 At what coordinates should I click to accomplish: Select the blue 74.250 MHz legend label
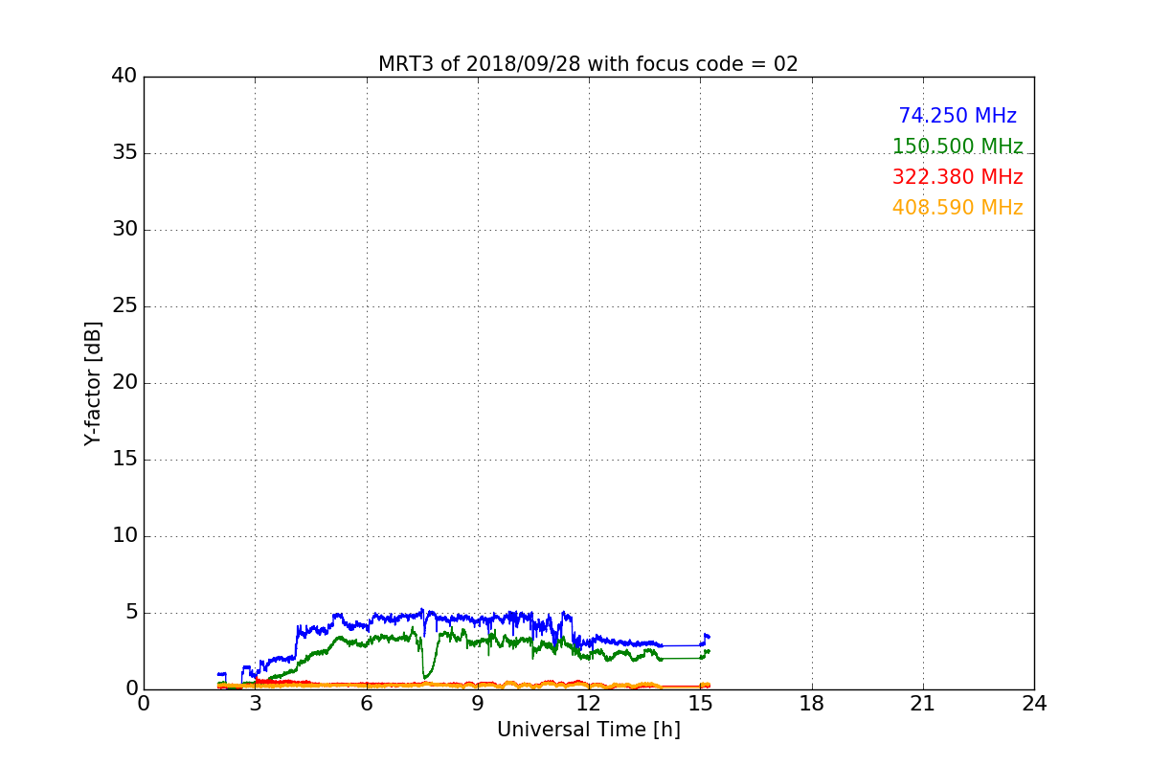pos(957,116)
